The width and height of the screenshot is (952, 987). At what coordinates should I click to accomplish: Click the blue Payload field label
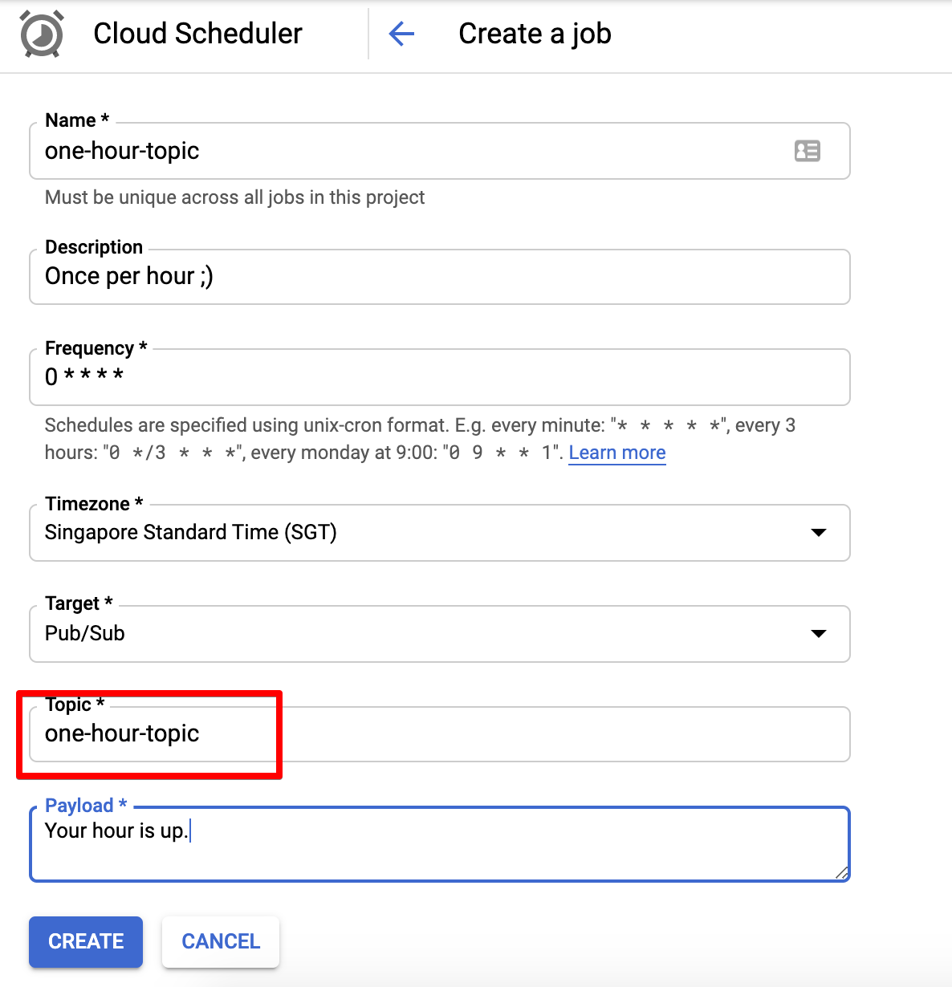coord(79,806)
